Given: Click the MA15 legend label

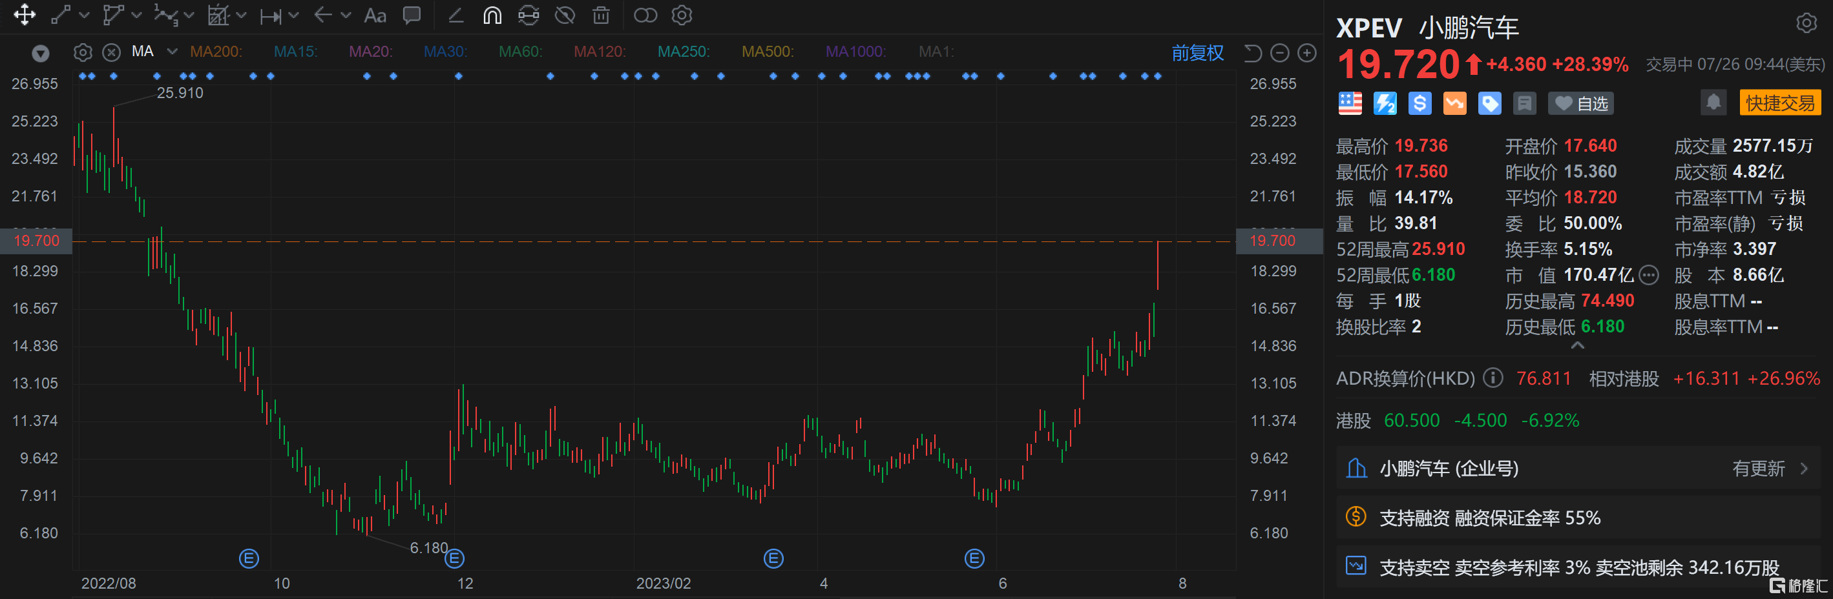Looking at the screenshot, I should 295,52.
